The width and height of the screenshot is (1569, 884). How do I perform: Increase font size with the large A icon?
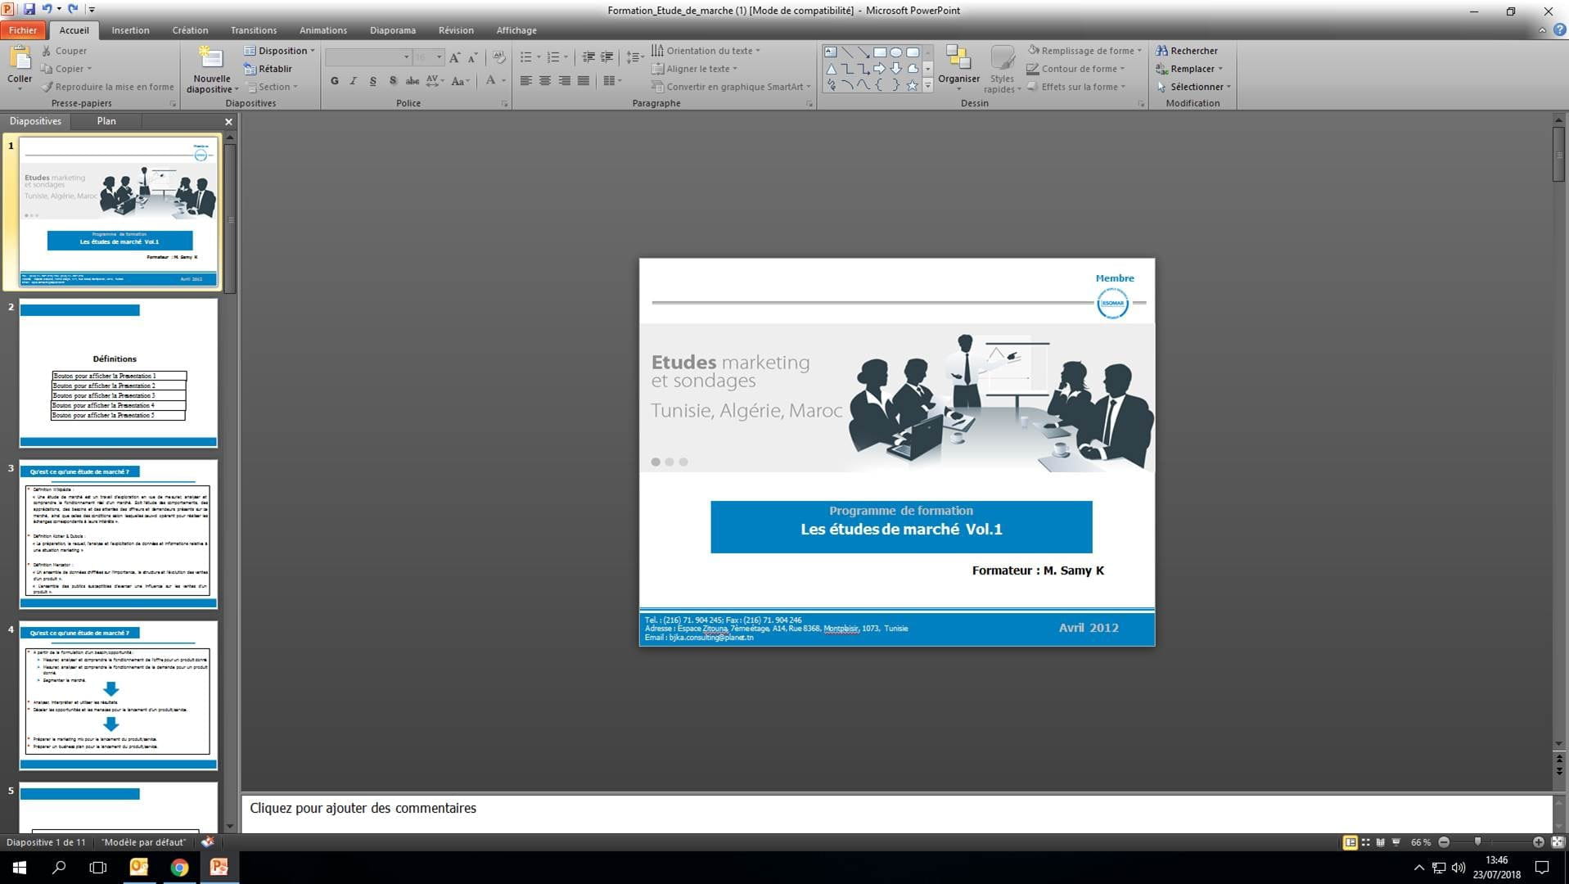click(x=455, y=57)
